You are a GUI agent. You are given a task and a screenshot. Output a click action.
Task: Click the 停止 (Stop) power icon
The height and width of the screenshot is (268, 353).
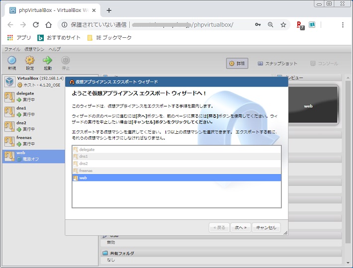click(66, 63)
